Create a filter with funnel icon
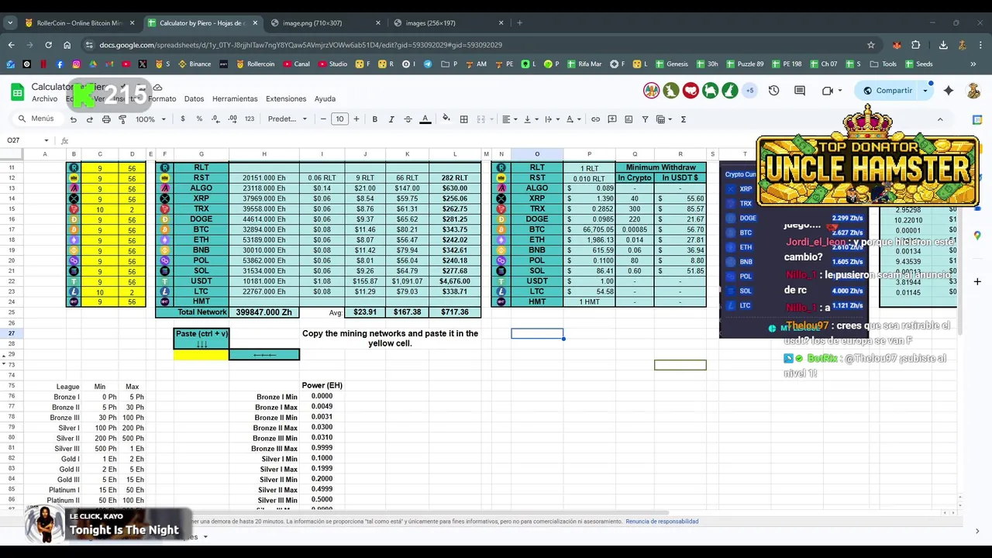Image resolution: width=992 pixels, height=558 pixels. [x=645, y=119]
